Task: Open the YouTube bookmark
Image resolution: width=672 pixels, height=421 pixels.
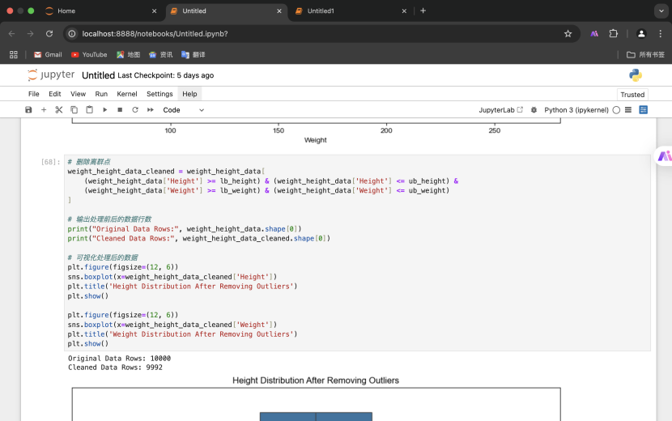Action: point(89,54)
